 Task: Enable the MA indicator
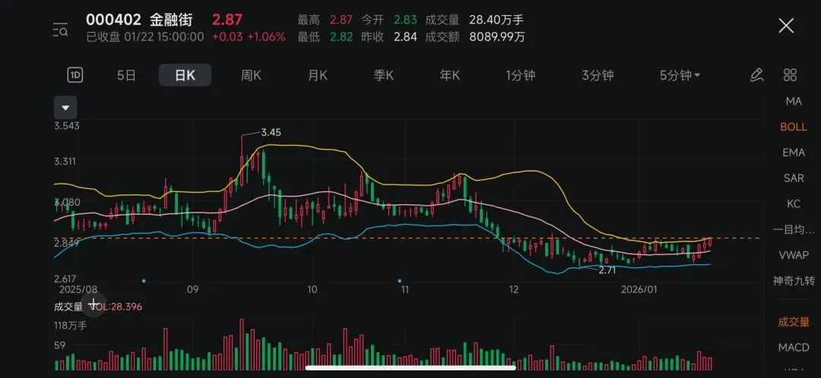794,102
